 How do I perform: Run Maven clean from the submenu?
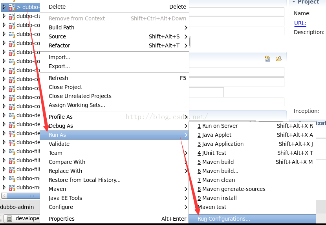(x=218, y=180)
